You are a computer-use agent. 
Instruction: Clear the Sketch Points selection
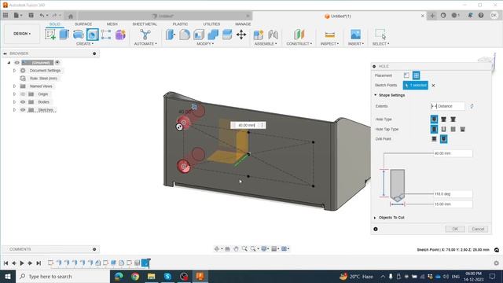coord(433,86)
